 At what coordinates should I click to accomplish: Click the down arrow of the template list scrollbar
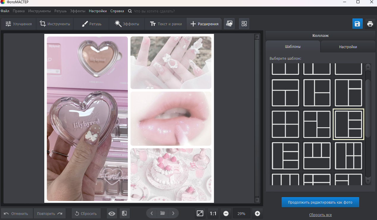(368, 181)
